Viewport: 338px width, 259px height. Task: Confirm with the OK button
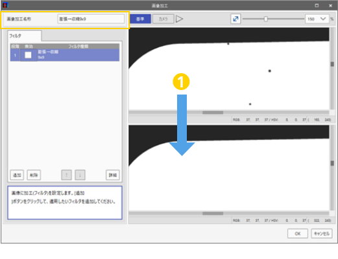pos(298,234)
